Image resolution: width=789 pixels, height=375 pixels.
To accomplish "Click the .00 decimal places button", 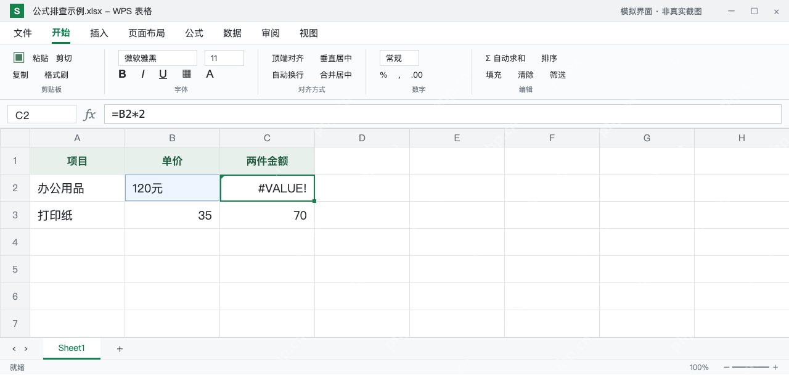I will pyautogui.click(x=417, y=75).
